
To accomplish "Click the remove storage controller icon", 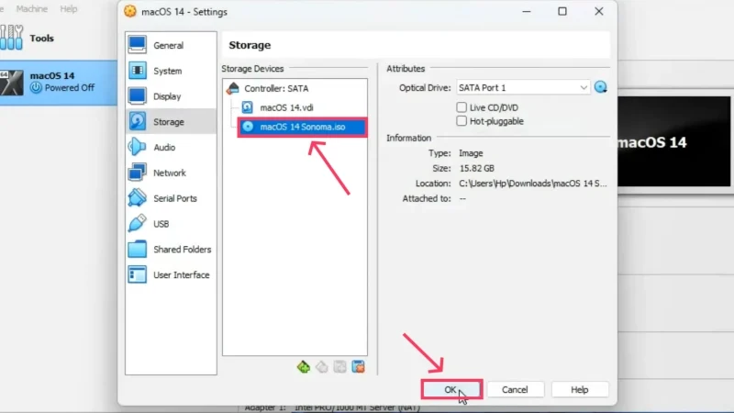I will pos(322,366).
